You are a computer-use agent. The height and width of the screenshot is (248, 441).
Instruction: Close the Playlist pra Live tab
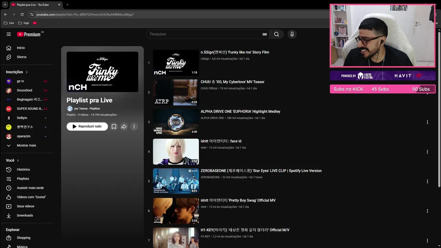click(59, 5)
